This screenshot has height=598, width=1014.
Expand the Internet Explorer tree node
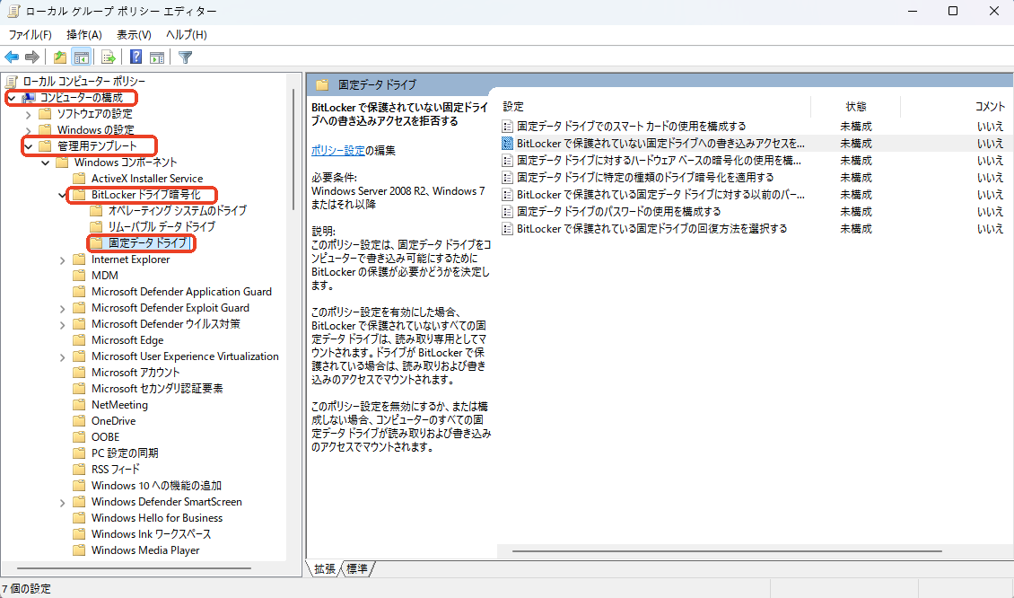coord(61,259)
